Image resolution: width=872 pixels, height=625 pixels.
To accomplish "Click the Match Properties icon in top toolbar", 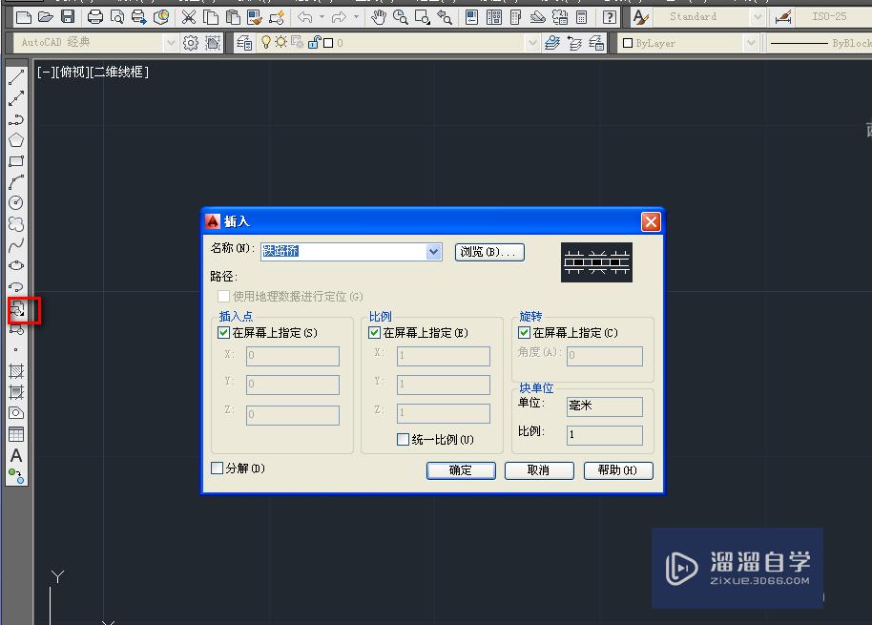I will point(255,15).
